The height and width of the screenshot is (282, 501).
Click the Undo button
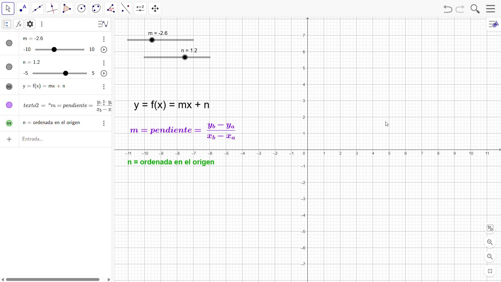[448, 9]
